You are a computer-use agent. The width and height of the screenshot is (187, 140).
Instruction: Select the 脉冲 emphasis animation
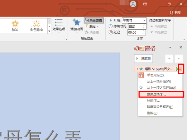tap(15, 26)
